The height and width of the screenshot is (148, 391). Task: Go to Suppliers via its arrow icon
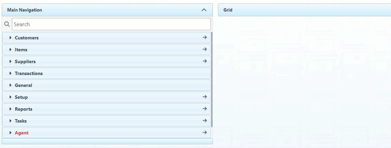(x=205, y=61)
